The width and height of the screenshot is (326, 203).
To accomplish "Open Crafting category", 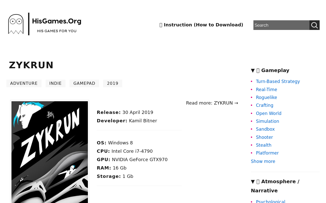I will tap(265, 105).
